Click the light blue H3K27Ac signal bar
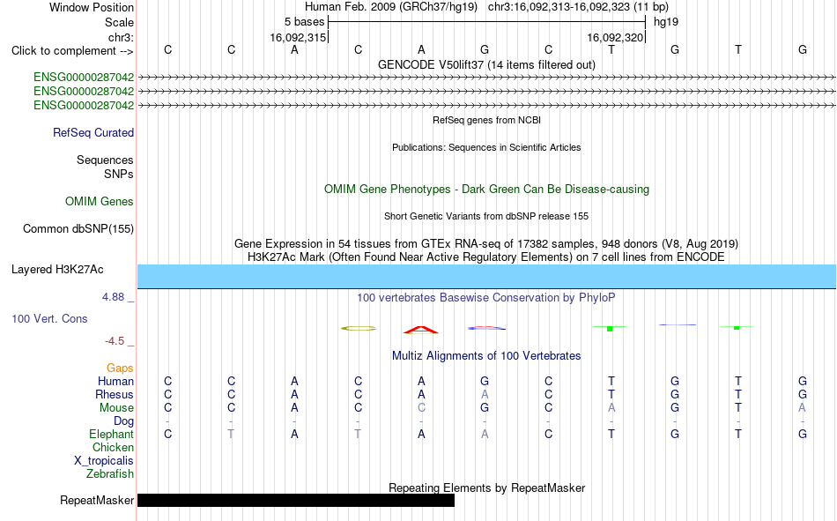The width and height of the screenshot is (837, 521). click(x=486, y=276)
